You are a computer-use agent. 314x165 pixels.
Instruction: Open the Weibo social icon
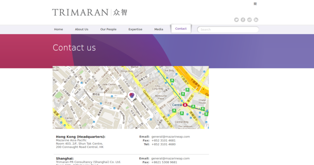[249, 20]
